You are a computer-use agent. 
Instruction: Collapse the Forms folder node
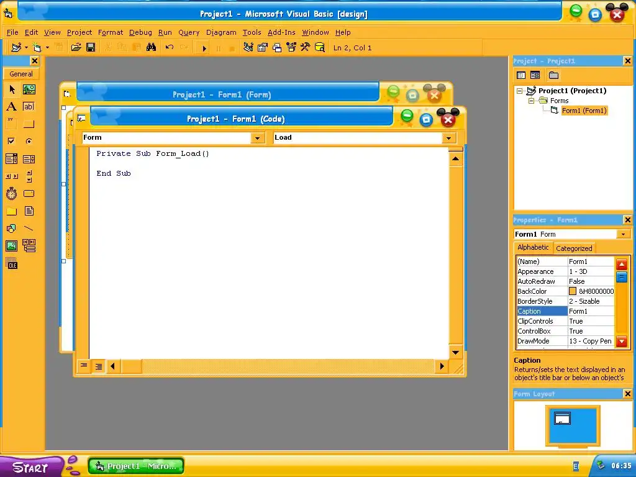531,101
